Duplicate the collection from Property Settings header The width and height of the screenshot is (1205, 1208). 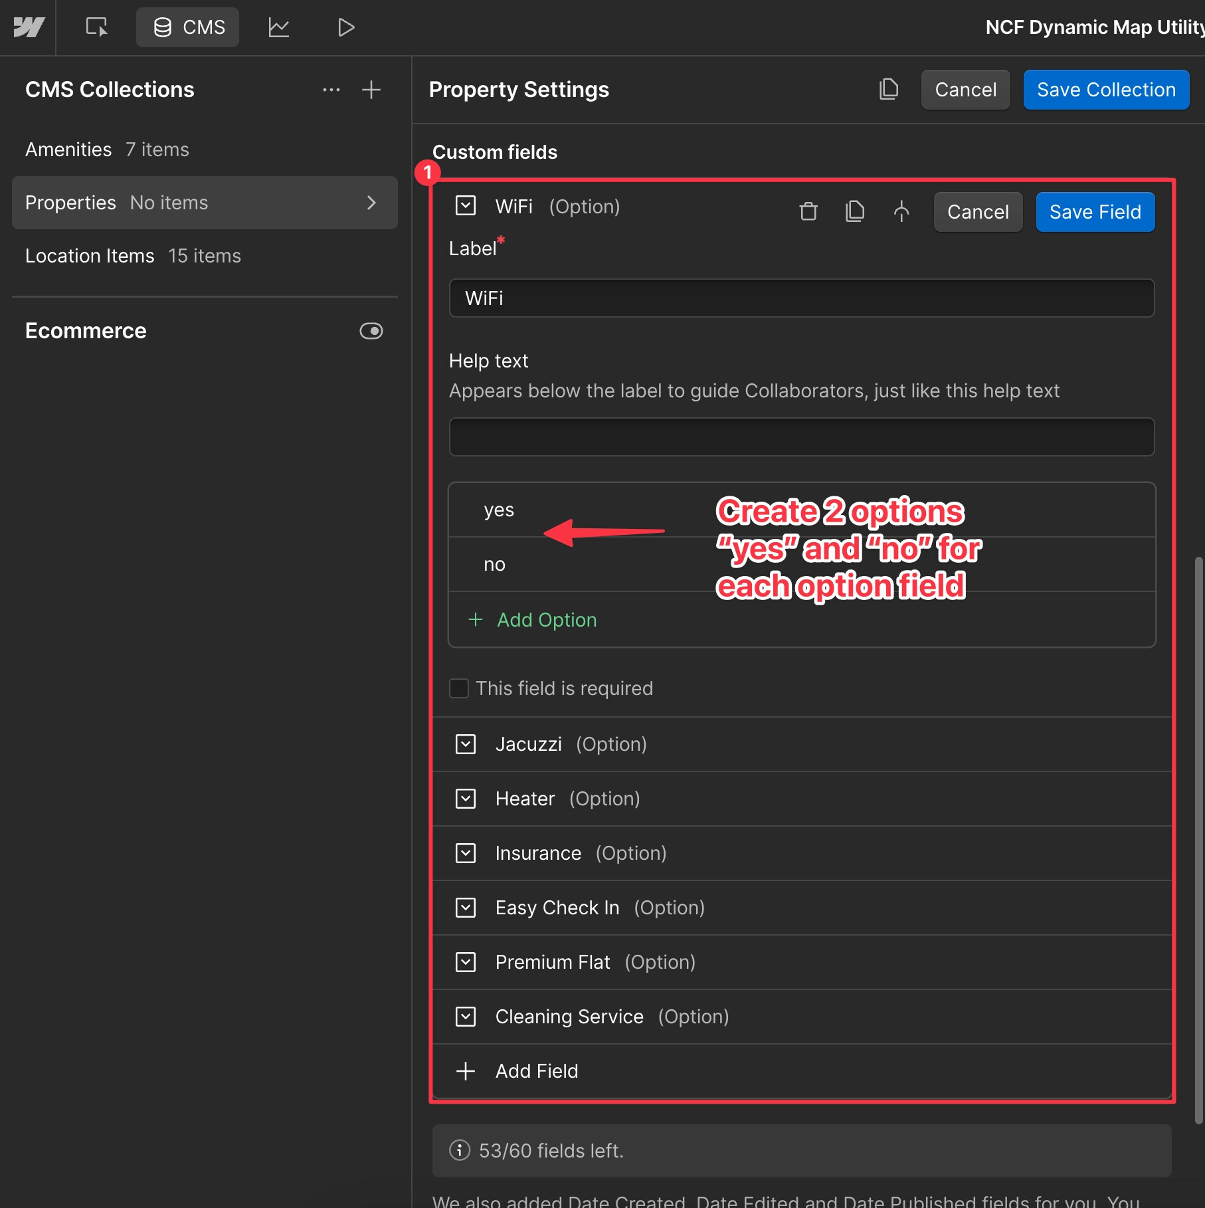889,89
